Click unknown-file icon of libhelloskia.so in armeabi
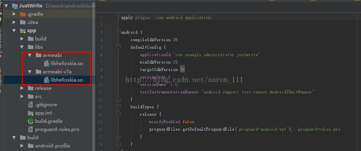The image size is (361, 151). pos(47,64)
